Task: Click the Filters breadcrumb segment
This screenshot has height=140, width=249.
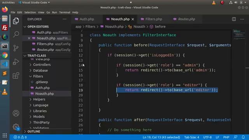Action: coord(90,26)
